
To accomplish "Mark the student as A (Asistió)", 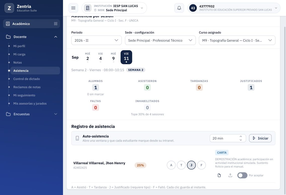I will point(171,165).
